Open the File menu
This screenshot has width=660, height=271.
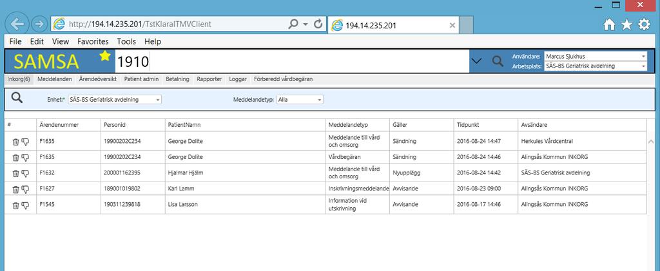pos(15,42)
